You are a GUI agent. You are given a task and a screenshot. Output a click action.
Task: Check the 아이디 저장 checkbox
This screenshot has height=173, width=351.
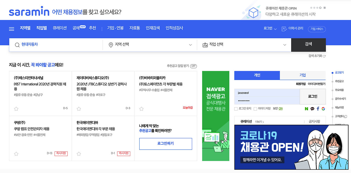[255, 109]
